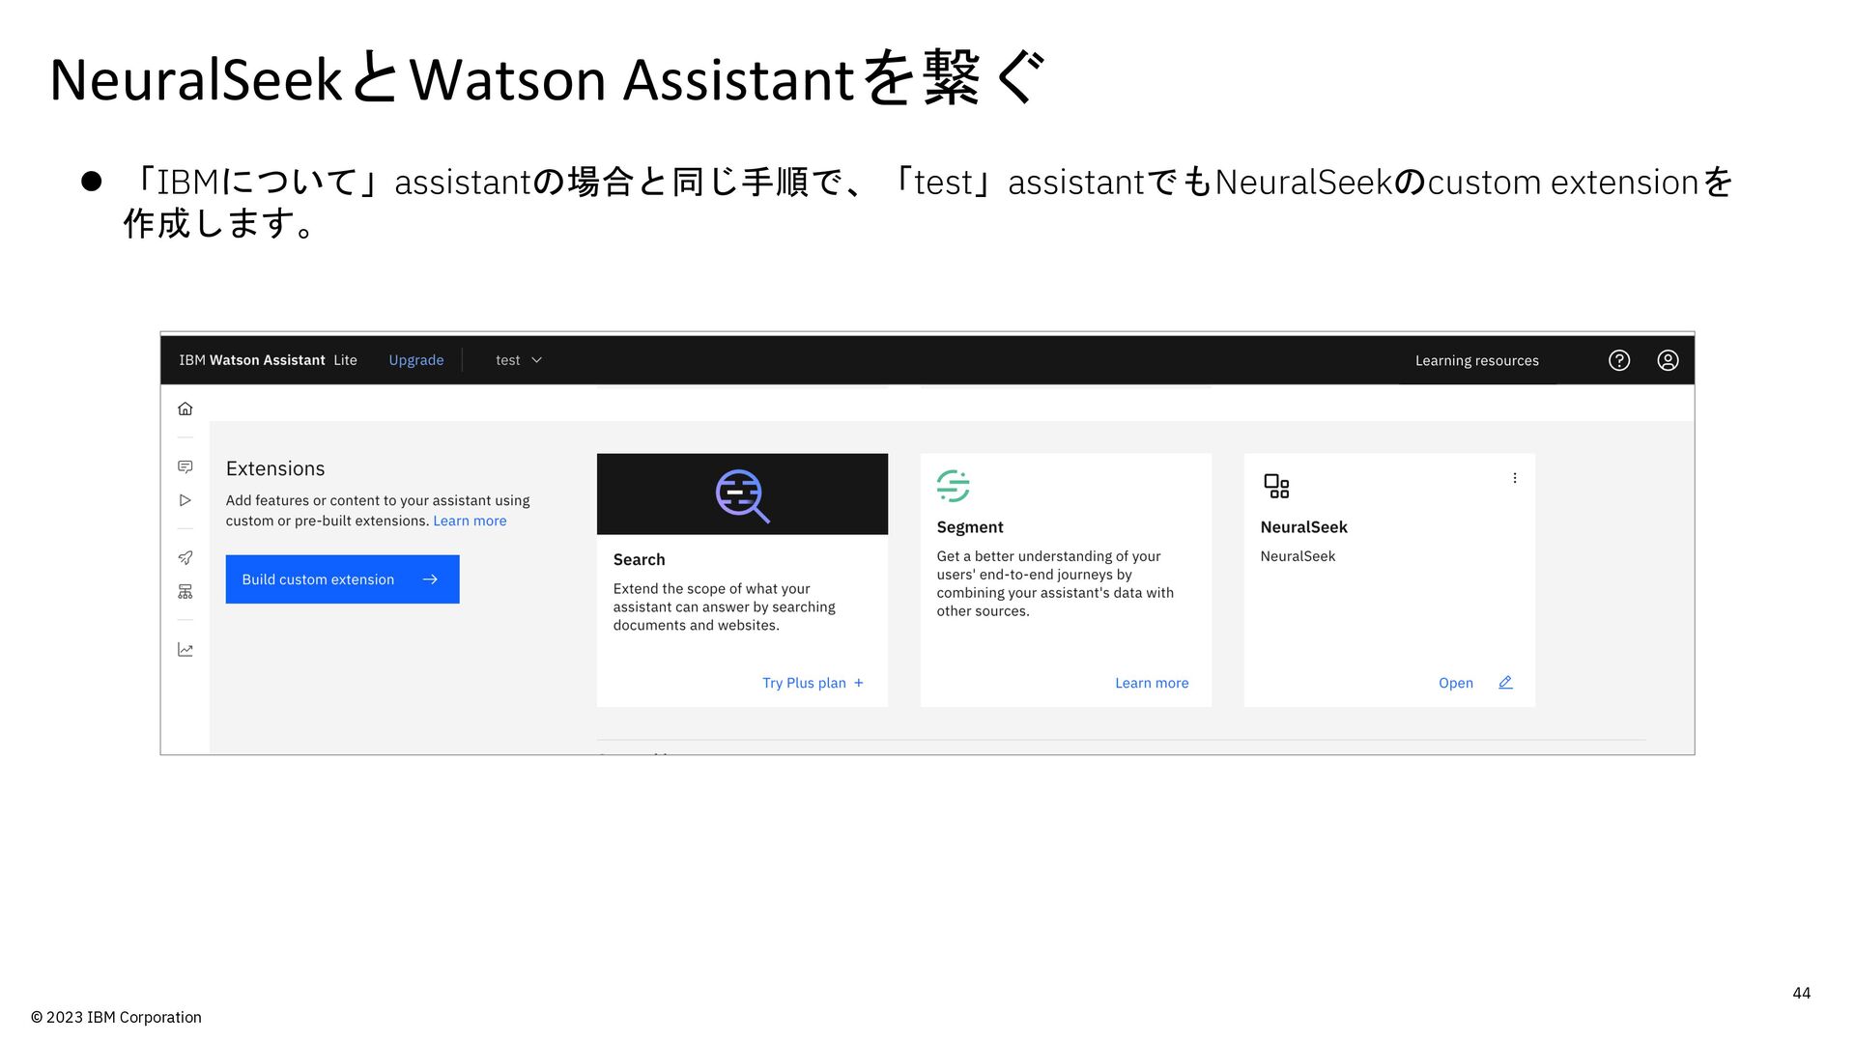Open NeuralSeek card overflow menu
Screen dimensions: 1855x1043
pyautogui.click(x=1515, y=478)
